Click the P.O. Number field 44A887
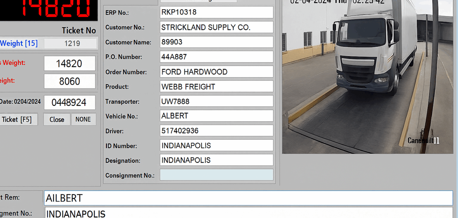The width and height of the screenshot is (458, 218). 216,57
